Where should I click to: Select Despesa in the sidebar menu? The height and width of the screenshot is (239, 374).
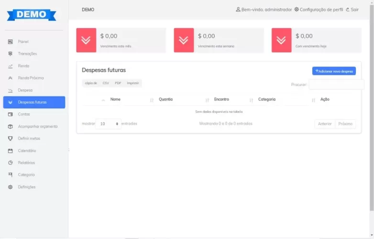25,90
